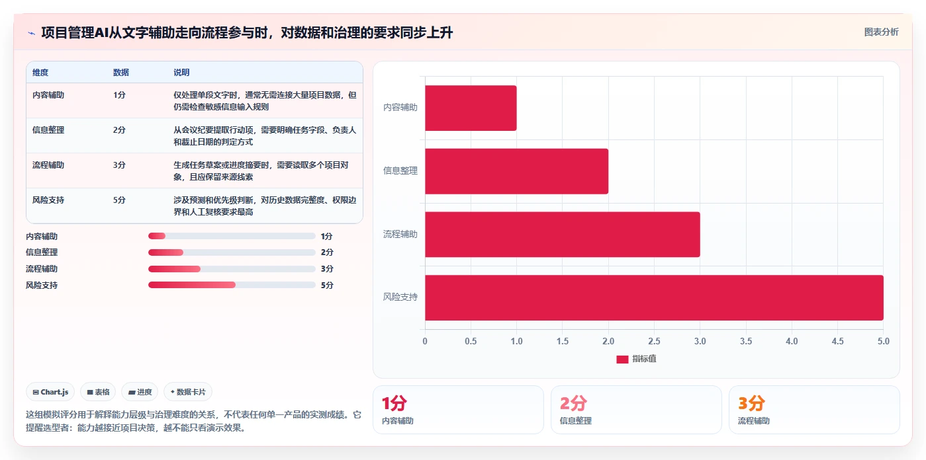Open the 2分 信息整理 data card
The image size is (926, 460).
point(636,410)
